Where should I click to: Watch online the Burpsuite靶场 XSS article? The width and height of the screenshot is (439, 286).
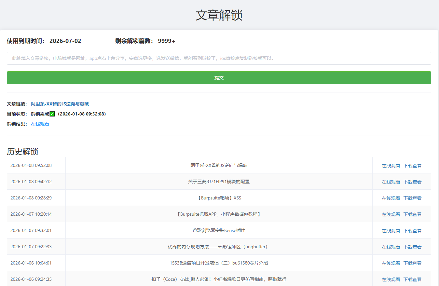(x=391, y=198)
